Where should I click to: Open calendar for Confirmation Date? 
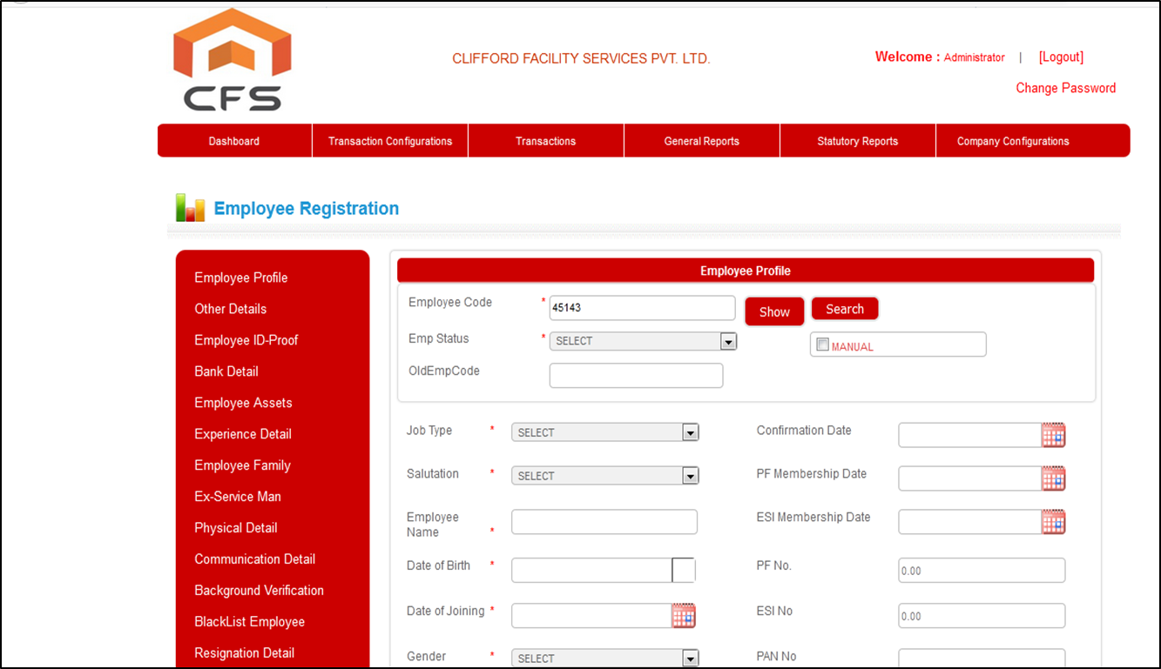click(1054, 435)
